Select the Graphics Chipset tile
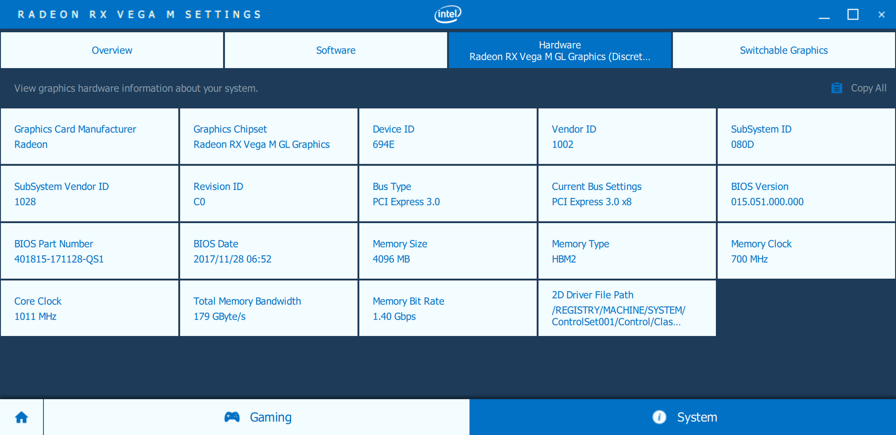This screenshot has width=896, height=435. coord(269,136)
